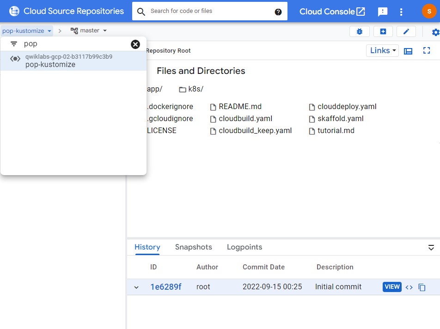
Task: Click the search magnifier icon
Action: (141, 12)
